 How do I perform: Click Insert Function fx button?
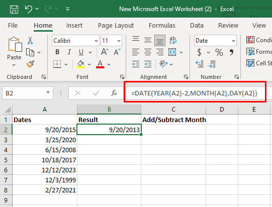114,93
